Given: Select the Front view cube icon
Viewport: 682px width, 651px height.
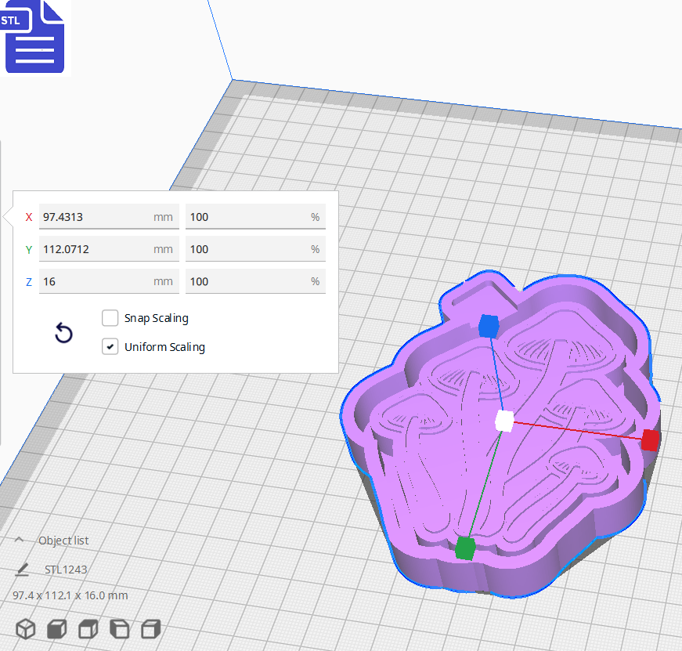Looking at the screenshot, I should click(x=56, y=629).
